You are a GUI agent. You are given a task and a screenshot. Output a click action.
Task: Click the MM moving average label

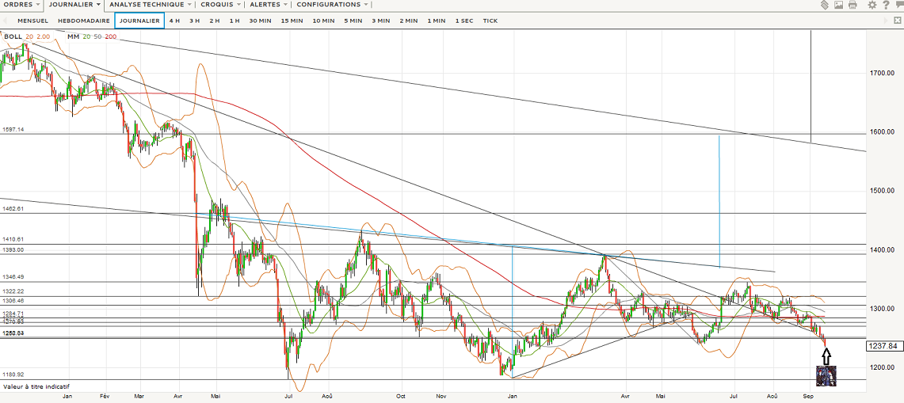(x=73, y=36)
